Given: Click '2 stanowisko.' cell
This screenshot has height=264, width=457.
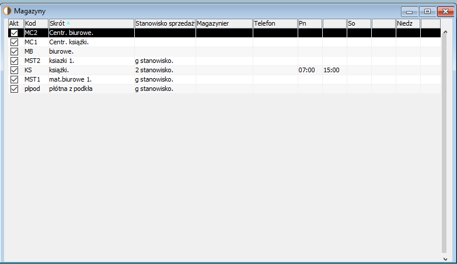Looking at the screenshot, I should point(165,70).
